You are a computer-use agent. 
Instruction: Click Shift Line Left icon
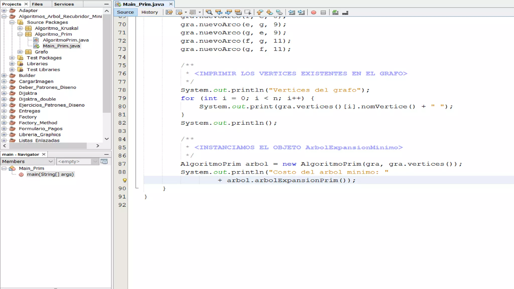[291, 12]
